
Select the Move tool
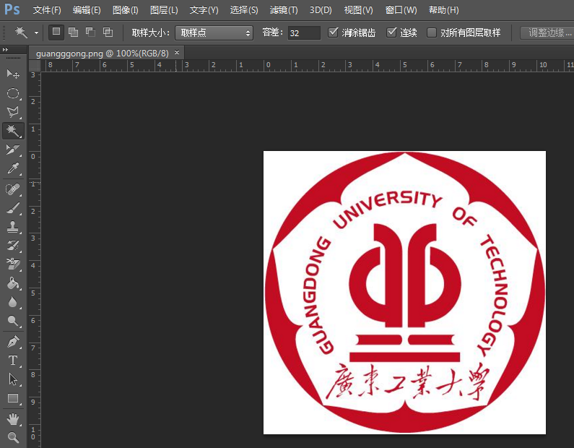(x=13, y=74)
